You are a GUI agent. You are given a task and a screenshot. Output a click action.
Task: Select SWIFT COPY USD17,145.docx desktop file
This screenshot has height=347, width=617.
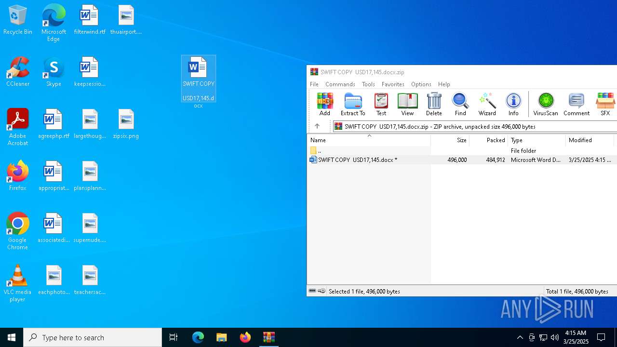[x=198, y=82]
